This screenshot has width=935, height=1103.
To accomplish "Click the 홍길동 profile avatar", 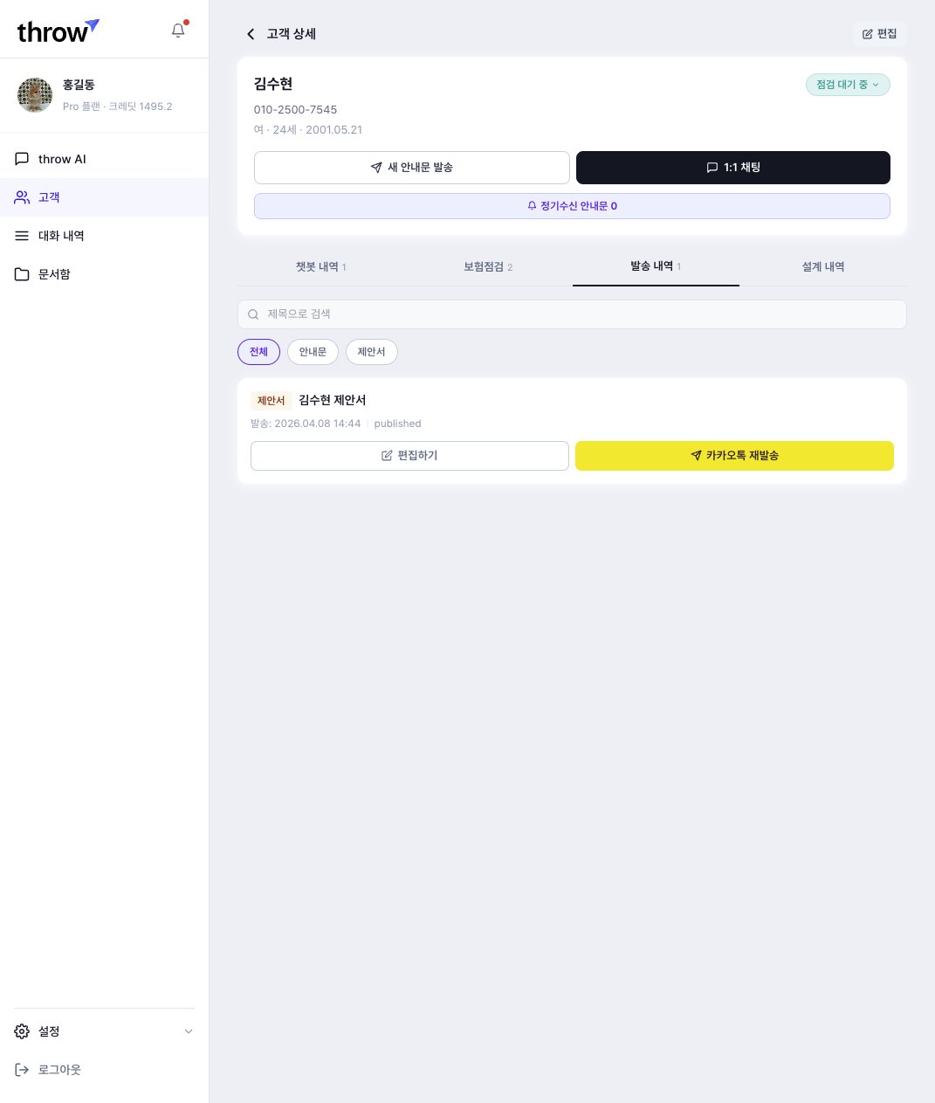I will pos(35,95).
